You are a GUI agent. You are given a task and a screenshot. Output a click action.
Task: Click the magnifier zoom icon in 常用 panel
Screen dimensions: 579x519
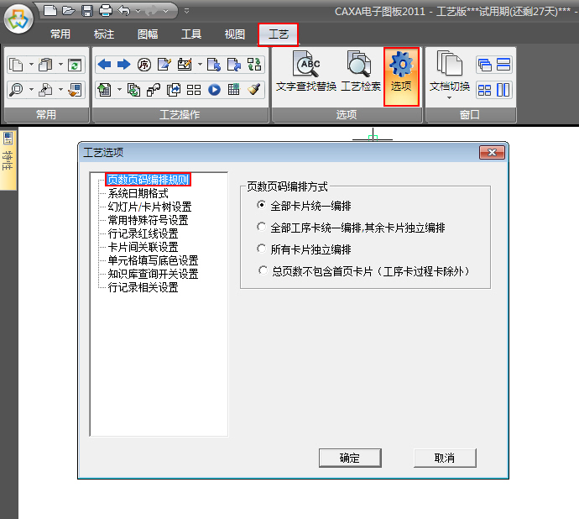tap(16, 90)
